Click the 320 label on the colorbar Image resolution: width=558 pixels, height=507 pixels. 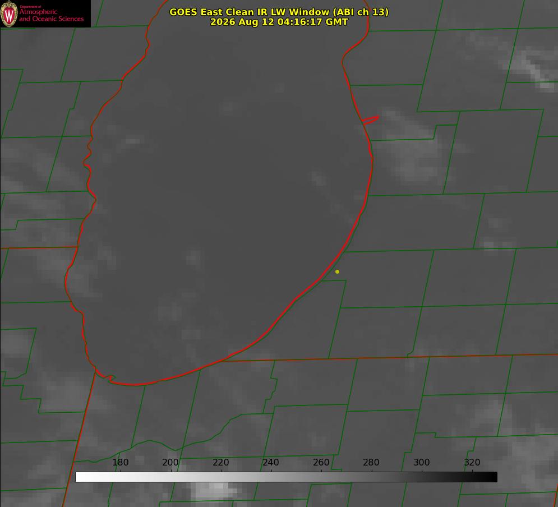(x=472, y=462)
